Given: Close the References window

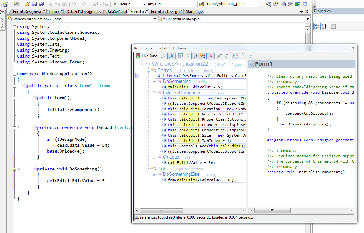Looking at the screenshot, I should 352,48.
